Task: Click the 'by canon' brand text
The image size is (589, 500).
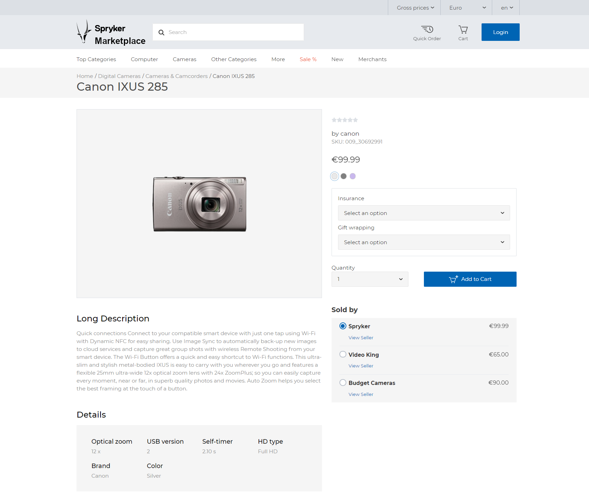Action: (345, 134)
